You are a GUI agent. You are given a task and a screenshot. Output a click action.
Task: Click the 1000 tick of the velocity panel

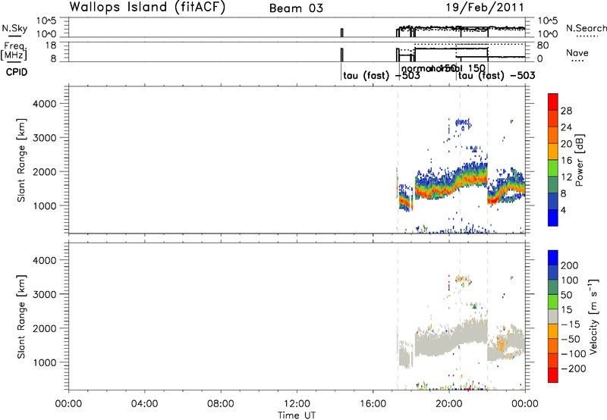coord(44,362)
